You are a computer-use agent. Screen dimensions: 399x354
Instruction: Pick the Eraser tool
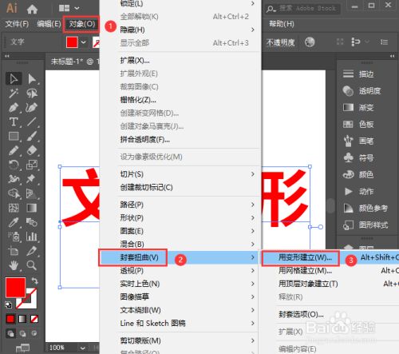point(32,150)
